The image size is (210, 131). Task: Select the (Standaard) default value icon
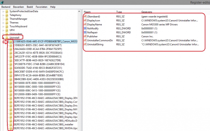(85, 16)
